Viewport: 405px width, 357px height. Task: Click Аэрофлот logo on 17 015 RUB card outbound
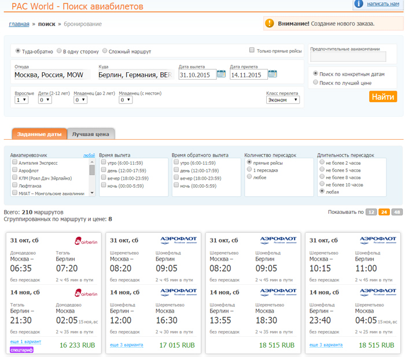click(178, 240)
